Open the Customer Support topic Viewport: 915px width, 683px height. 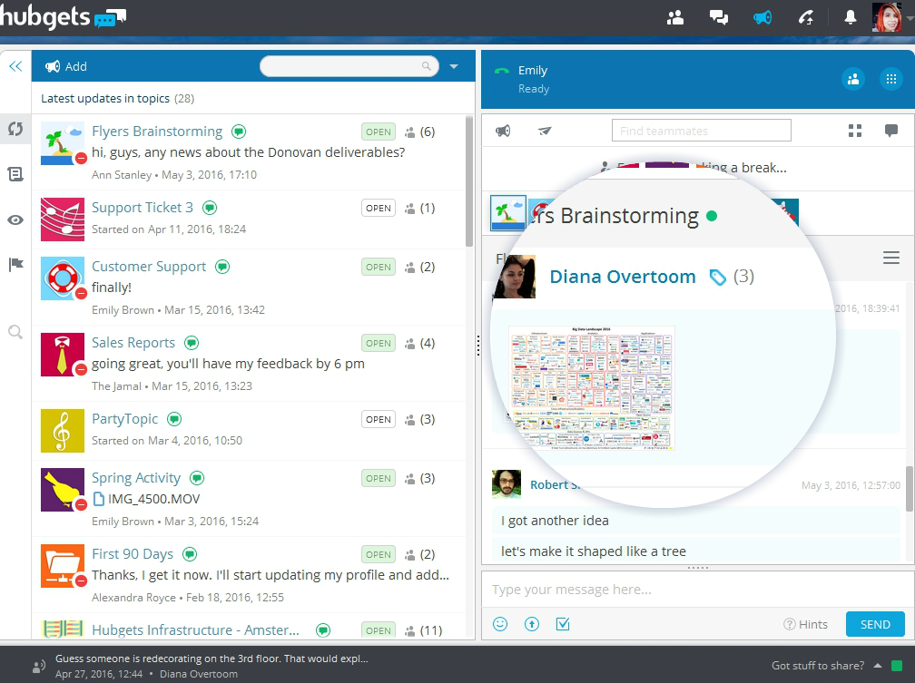click(149, 267)
